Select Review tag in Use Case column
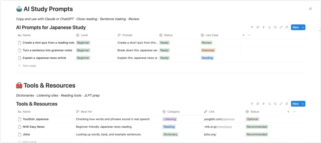321x143 pixels. coord(207,43)
